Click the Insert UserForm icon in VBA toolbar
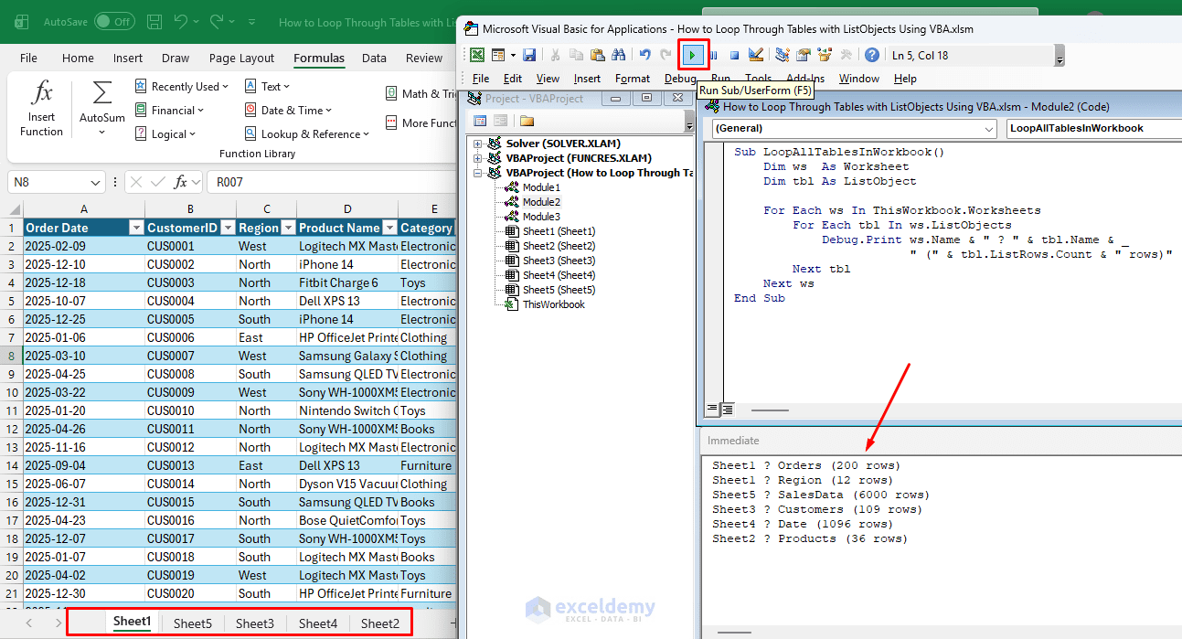The width and height of the screenshot is (1182, 639). coord(498,55)
